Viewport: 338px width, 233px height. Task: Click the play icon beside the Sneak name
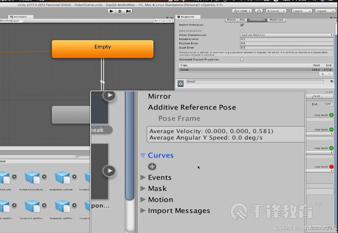pos(181,84)
